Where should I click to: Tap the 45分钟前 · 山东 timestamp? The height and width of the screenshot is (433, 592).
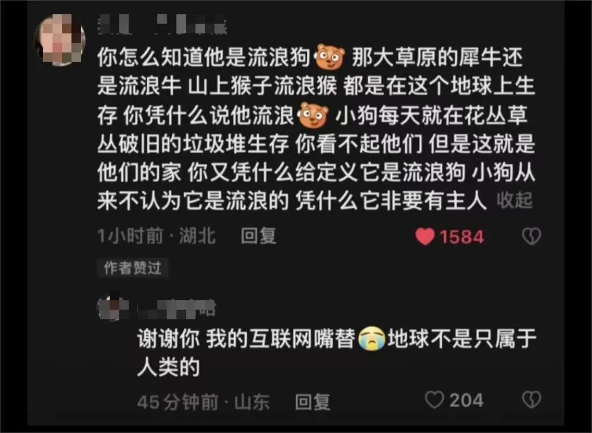point(203,402)
